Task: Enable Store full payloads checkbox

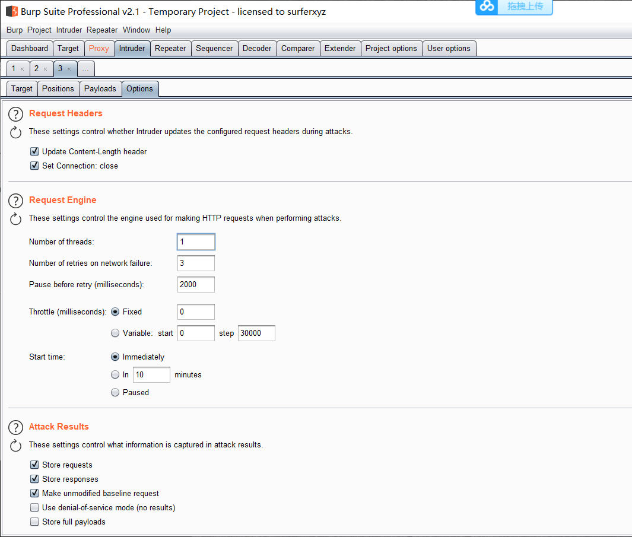Action: coord(34,522)
